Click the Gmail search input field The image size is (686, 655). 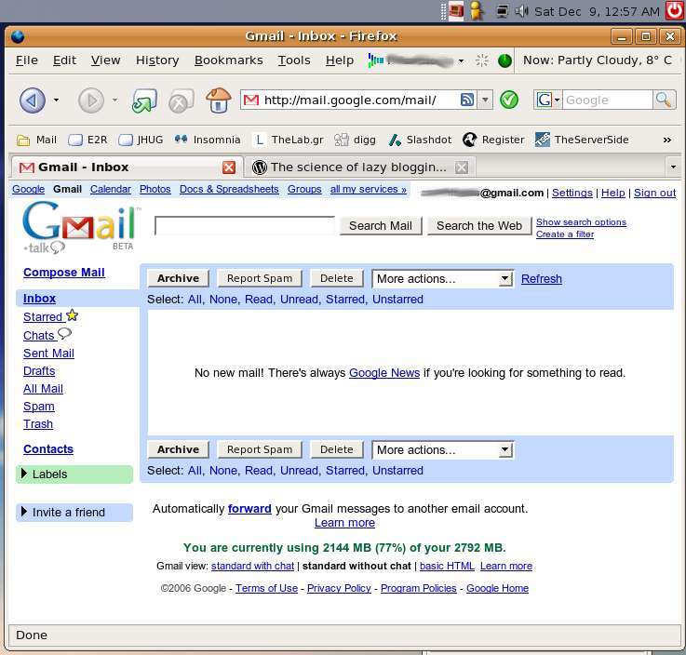(x=244, y=225)
